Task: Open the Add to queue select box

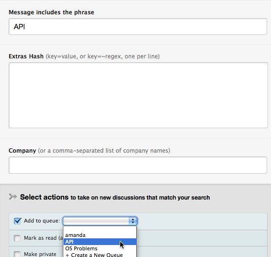Action: click(x=100, y=221)
